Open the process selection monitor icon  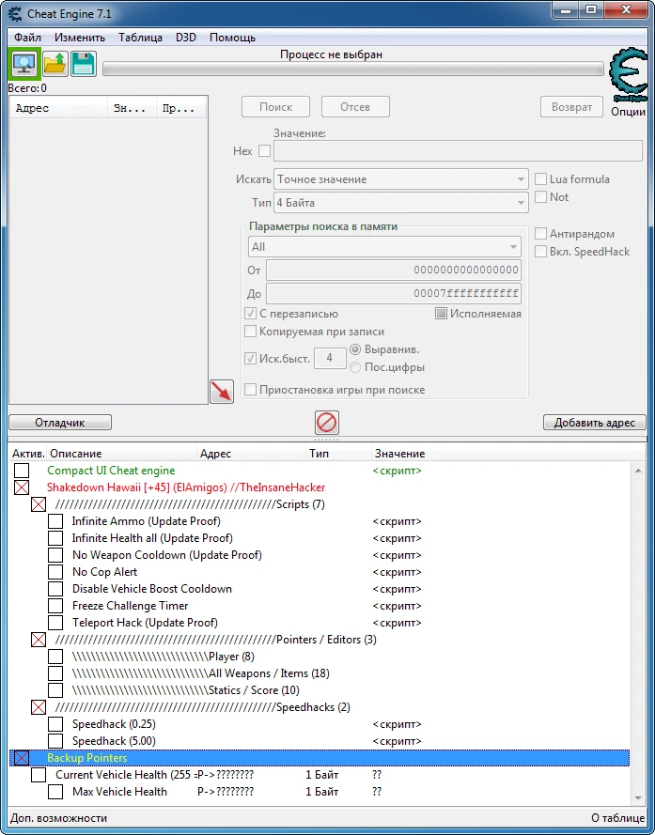(x=24, y=64)
